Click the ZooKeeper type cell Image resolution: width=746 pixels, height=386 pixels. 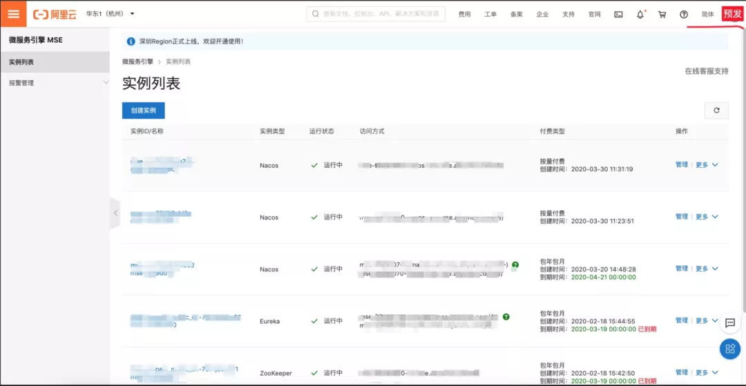(276, 373)
